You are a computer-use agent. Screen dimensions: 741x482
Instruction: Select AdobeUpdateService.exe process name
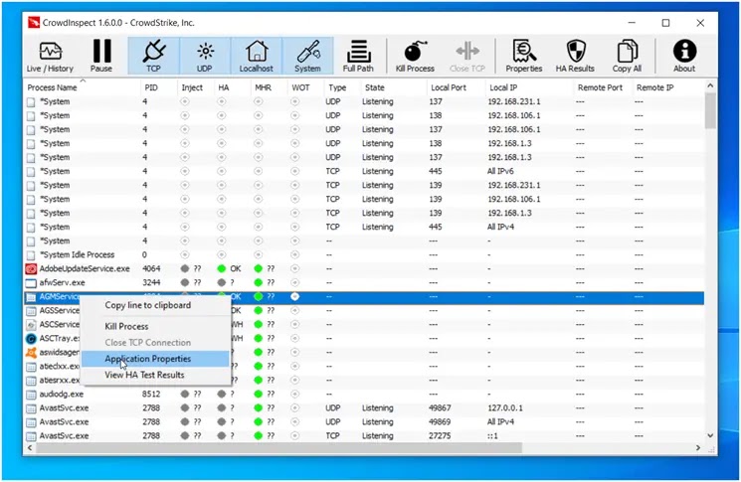click(85, 268)
